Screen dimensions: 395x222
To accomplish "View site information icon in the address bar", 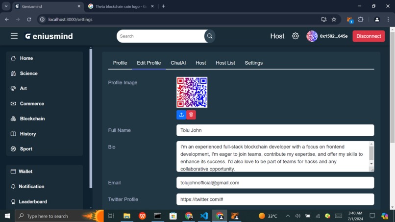I will point(42,20).
